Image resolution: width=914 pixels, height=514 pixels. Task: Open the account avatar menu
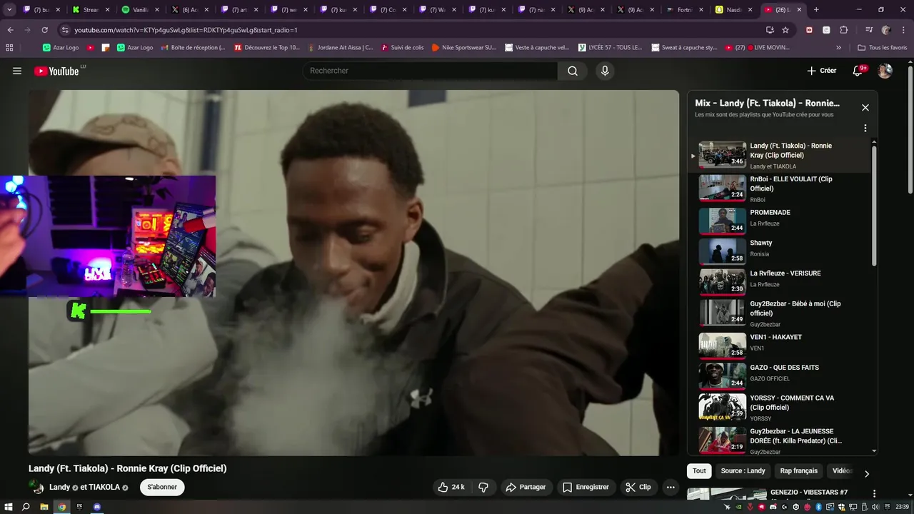[885, 71]
